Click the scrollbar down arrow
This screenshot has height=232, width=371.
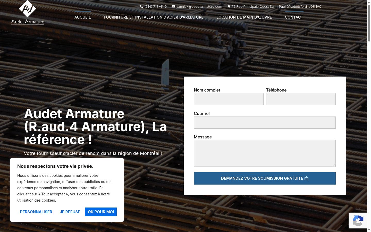pos(369,230)
